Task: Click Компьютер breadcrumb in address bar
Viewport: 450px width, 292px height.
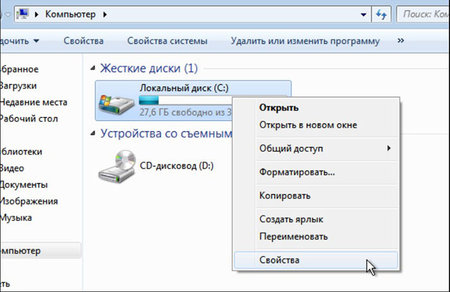Action: tap(70, 14)
